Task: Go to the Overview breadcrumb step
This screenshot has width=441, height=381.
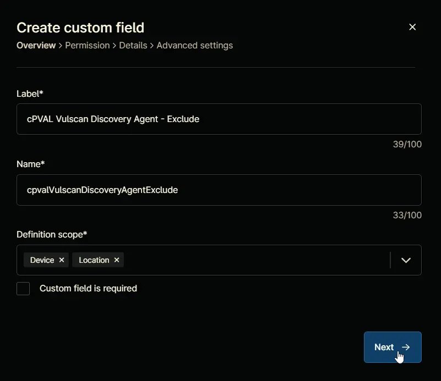Action: pyautogui.click(x=36, y=46)
